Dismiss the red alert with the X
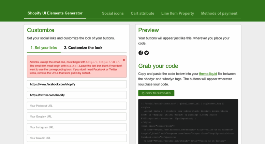Viewport: 265px width, 144px height. [124, 60]
